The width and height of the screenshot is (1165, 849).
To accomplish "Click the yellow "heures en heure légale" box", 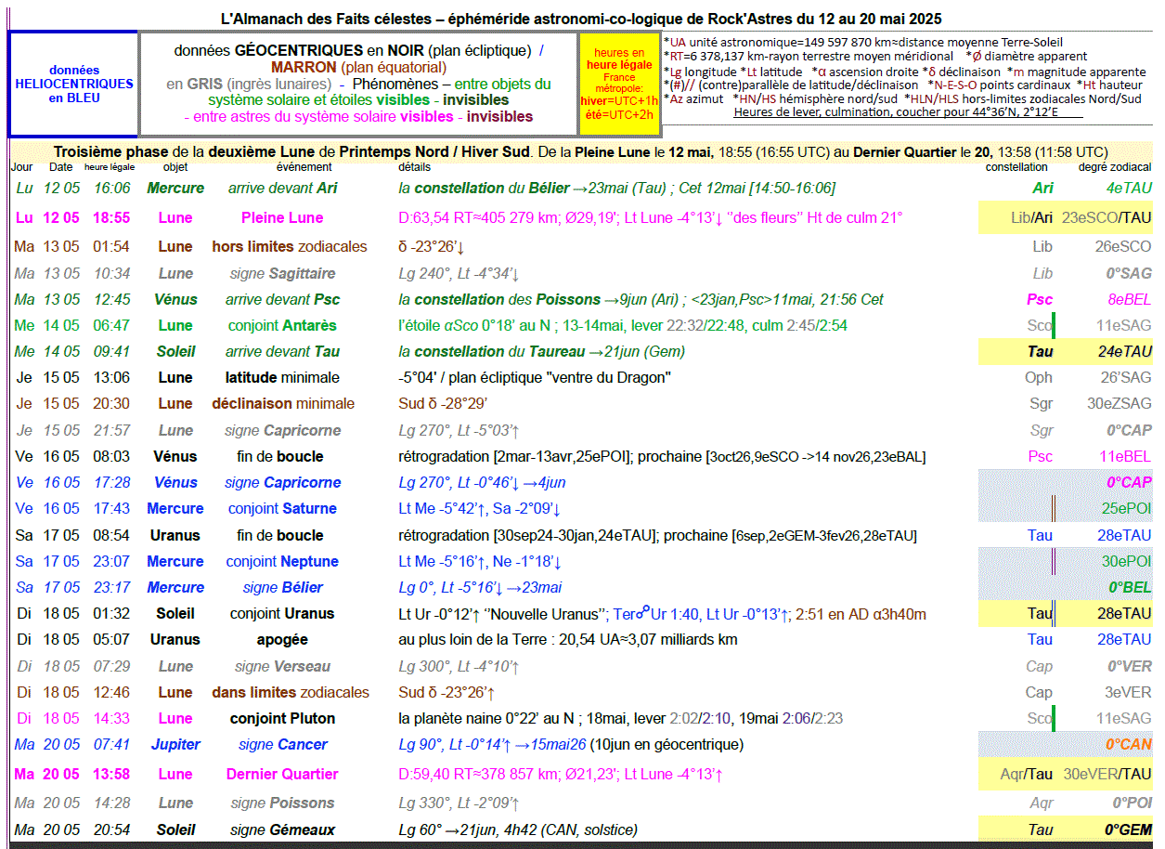I will coord(619,84).
